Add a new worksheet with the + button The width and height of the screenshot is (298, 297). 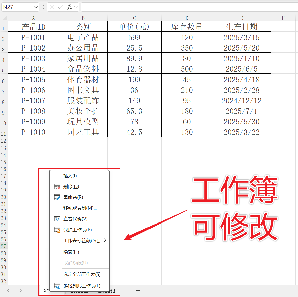point(138,291)
